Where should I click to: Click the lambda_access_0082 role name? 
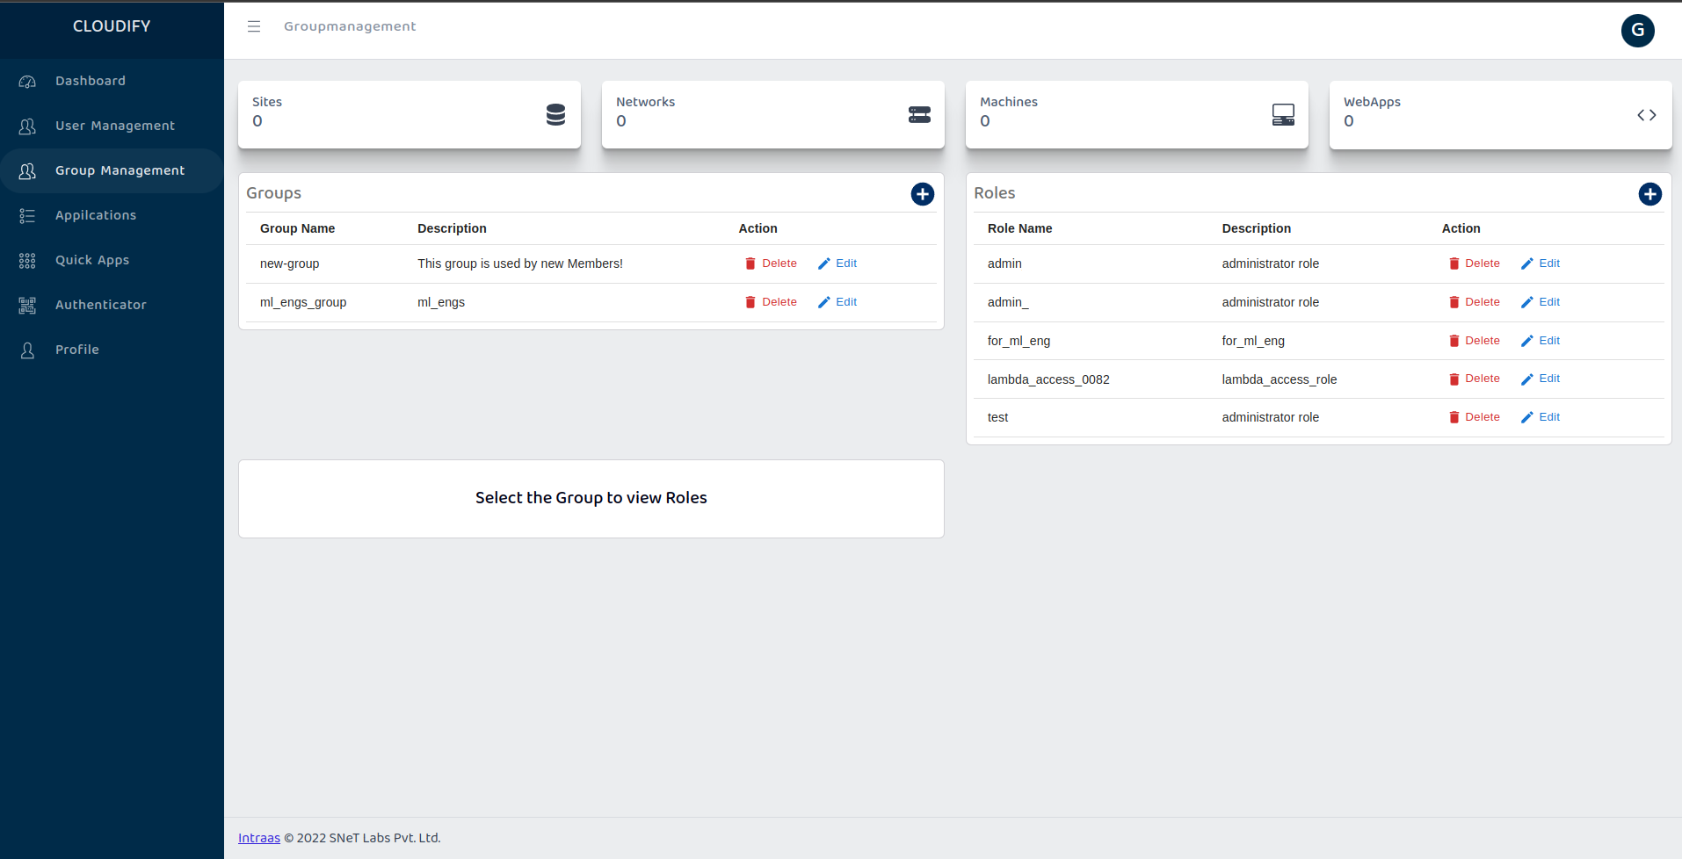coord(1048,379)
